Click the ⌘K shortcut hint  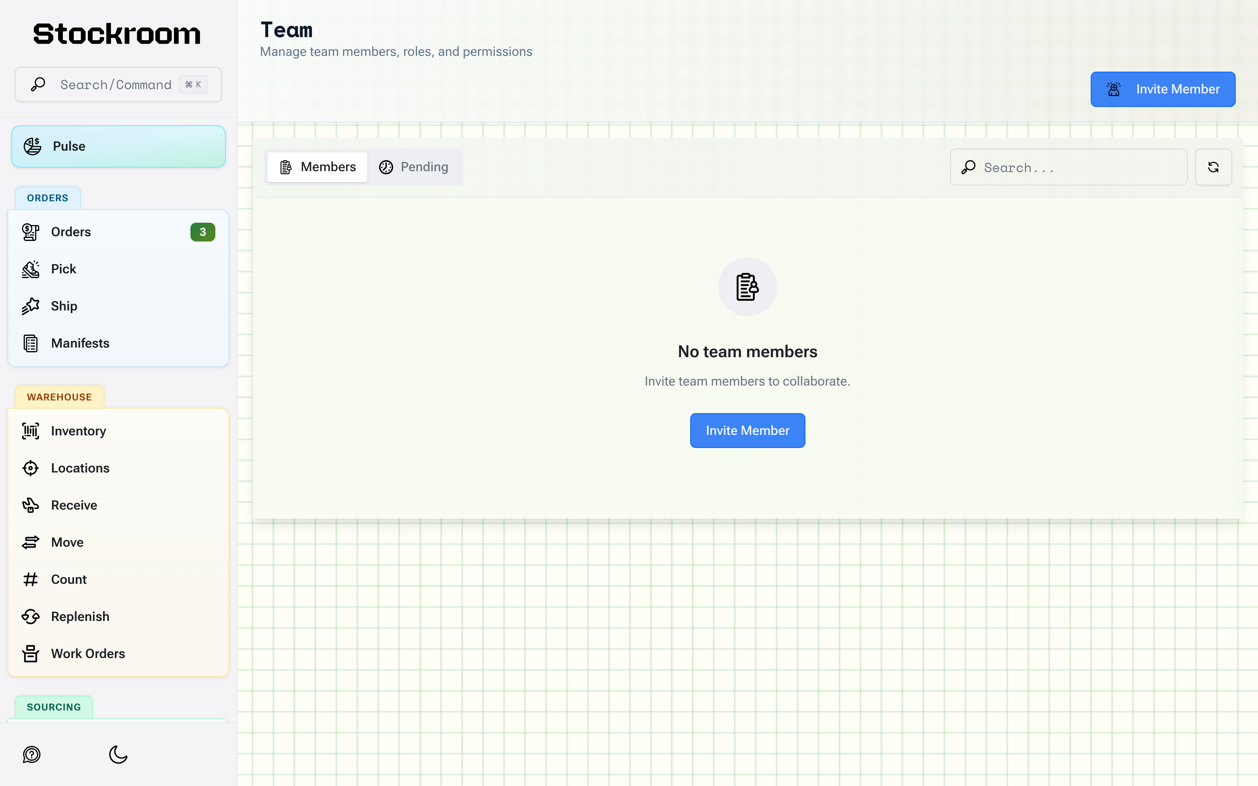point(194,84)
